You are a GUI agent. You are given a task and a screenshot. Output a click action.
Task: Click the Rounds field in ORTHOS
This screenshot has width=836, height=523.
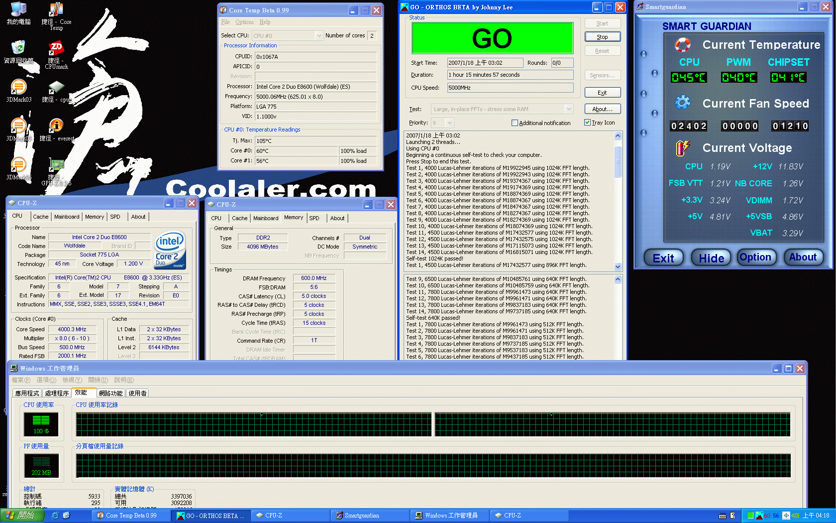(x=562, y=63)
